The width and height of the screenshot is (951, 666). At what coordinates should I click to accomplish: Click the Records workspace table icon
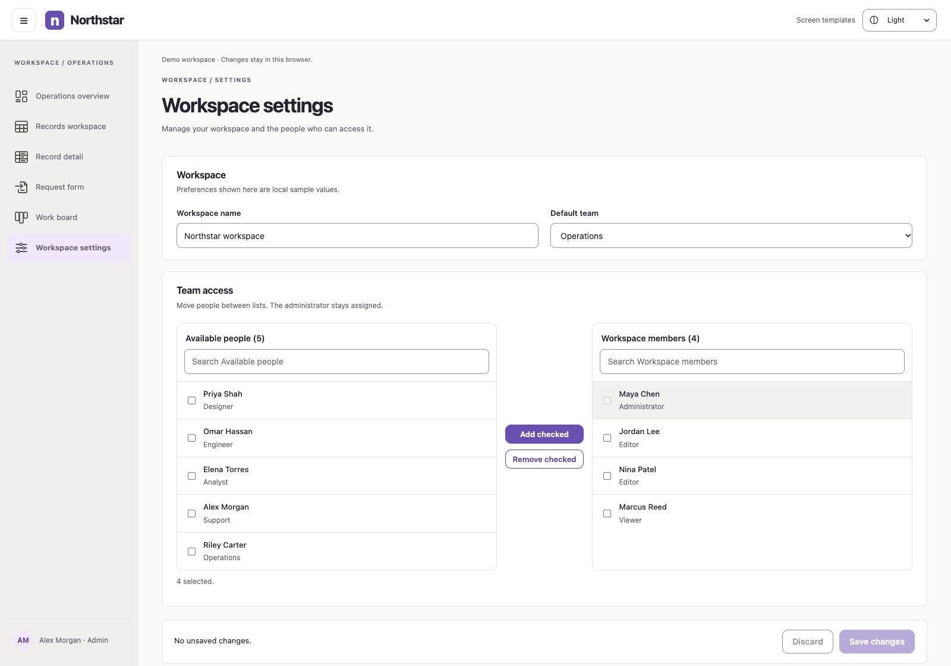click(x=21, y=127)
